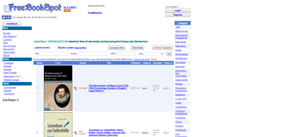Screen dimensions: 288x137
Task: Focus the Author search field
Action: (92, 54)
